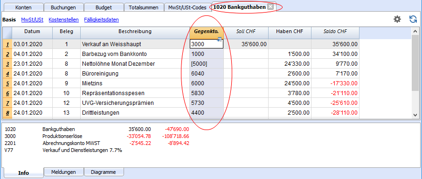Open the MwSt/USt-Codes tab

pos(187,7)
